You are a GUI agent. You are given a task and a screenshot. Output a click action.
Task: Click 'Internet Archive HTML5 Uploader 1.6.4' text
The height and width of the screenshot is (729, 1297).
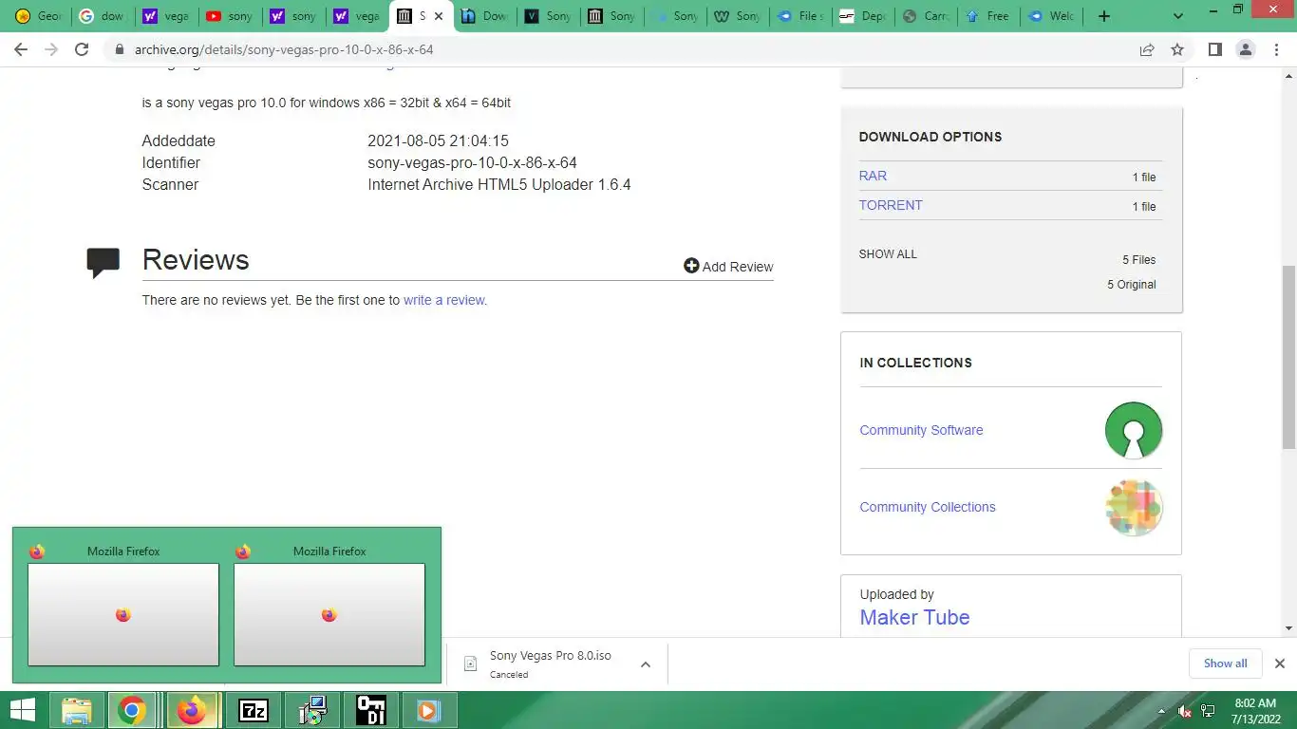pos(499,184)
